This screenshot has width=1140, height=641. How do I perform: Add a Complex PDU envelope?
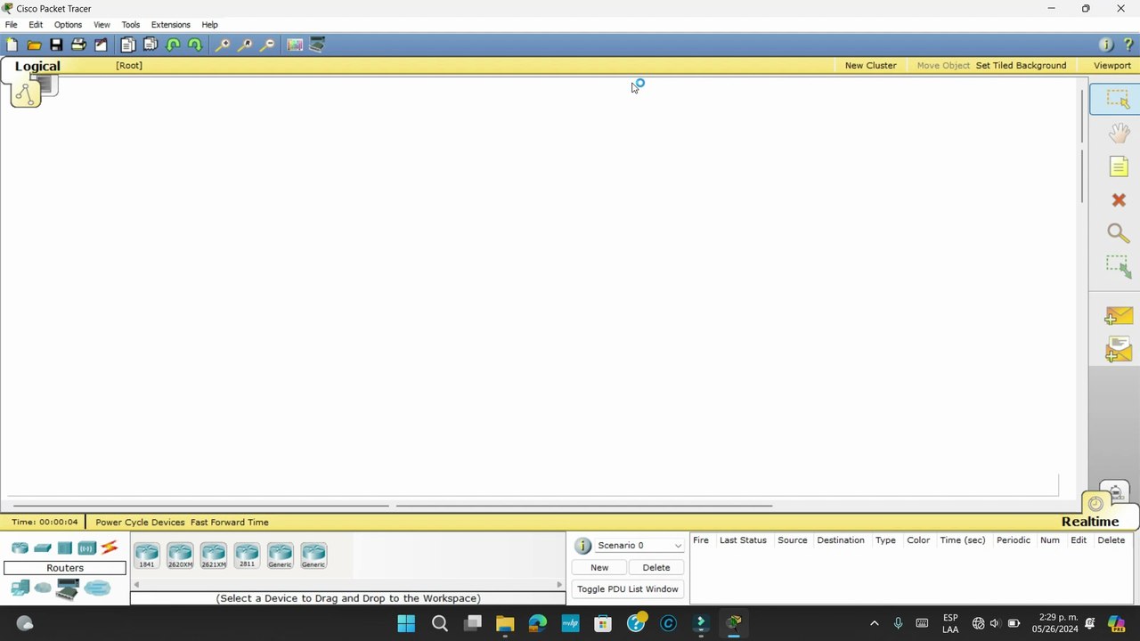point(1119,349)
